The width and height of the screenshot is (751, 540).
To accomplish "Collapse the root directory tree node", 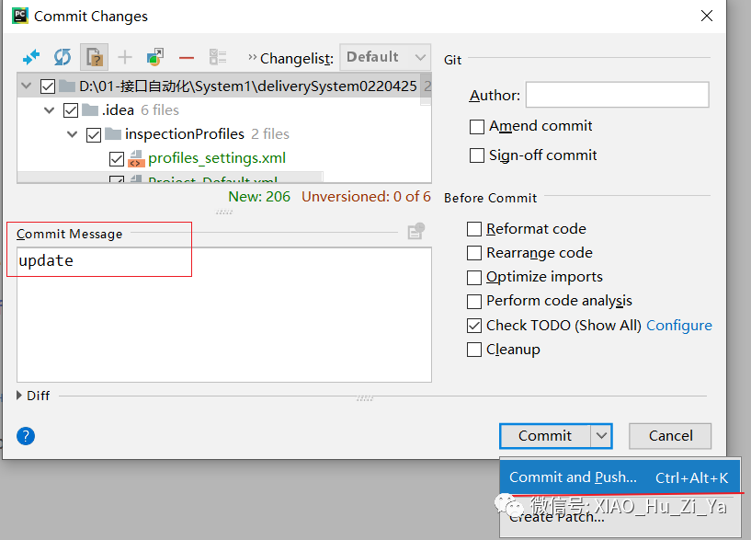I will click(27, 86).
